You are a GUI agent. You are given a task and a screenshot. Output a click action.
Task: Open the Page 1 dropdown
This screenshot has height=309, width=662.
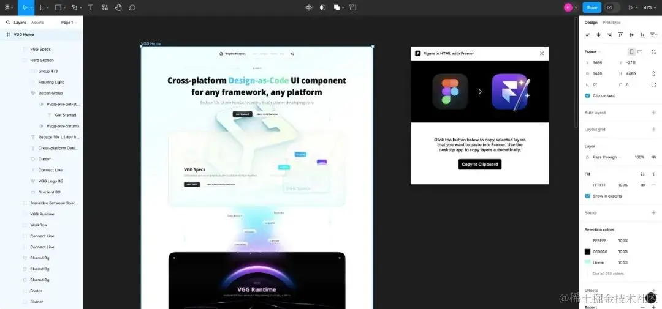point(69,23)
